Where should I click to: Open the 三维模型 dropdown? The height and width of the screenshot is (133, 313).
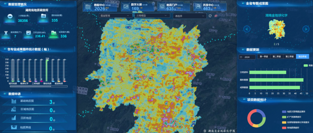click(x=152, y=16)
